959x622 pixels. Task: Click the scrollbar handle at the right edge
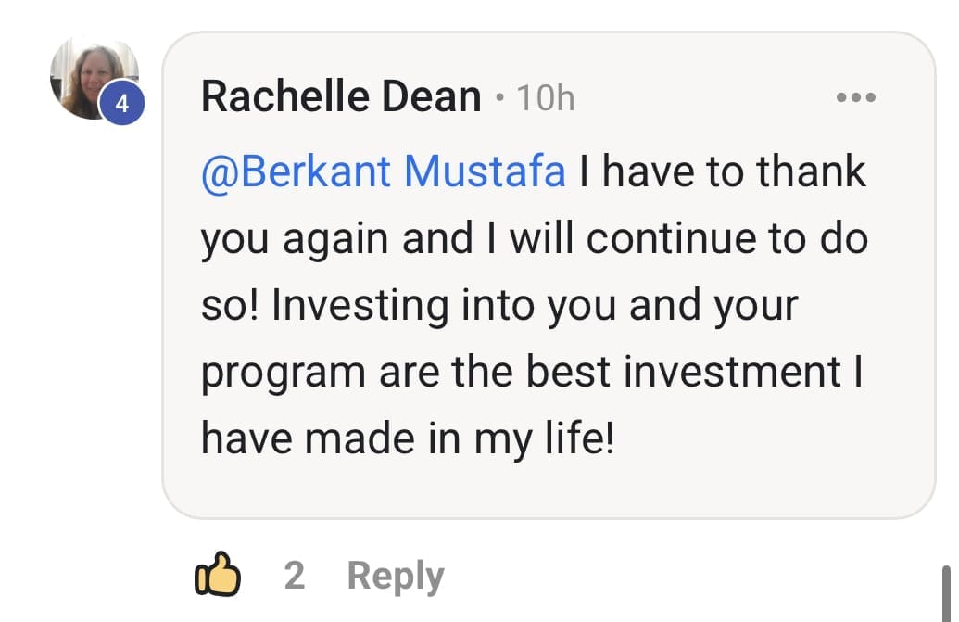[x=946, y=593]
